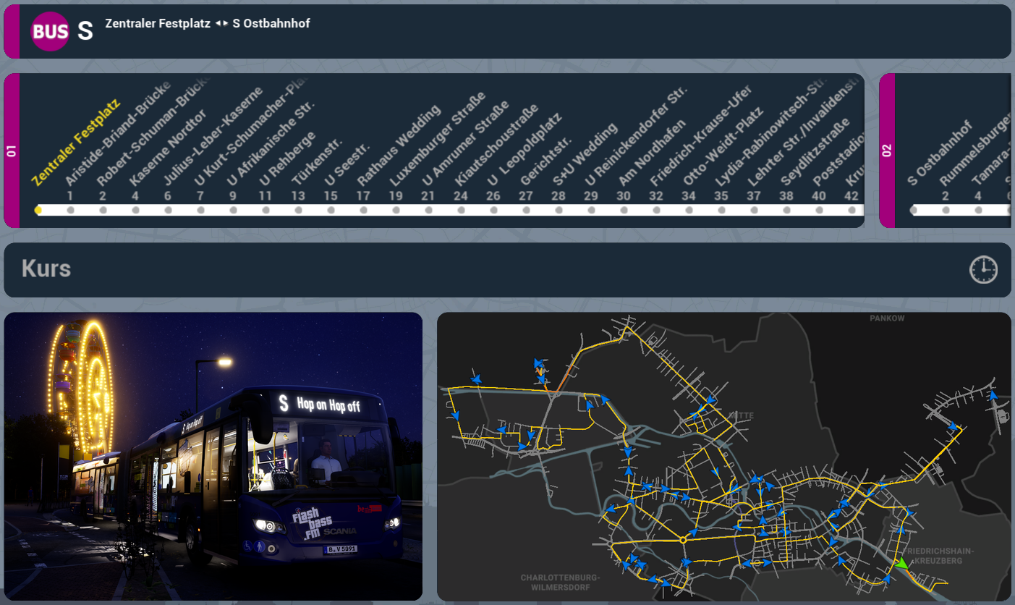Screen dimensions: 1015x605
Task: Click the S+U Wedding stop label
Action: point(584,155)
